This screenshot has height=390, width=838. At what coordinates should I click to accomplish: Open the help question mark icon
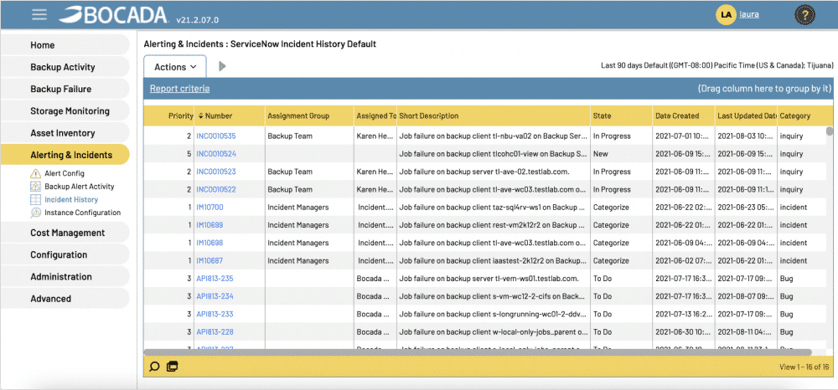click(804, 15)
